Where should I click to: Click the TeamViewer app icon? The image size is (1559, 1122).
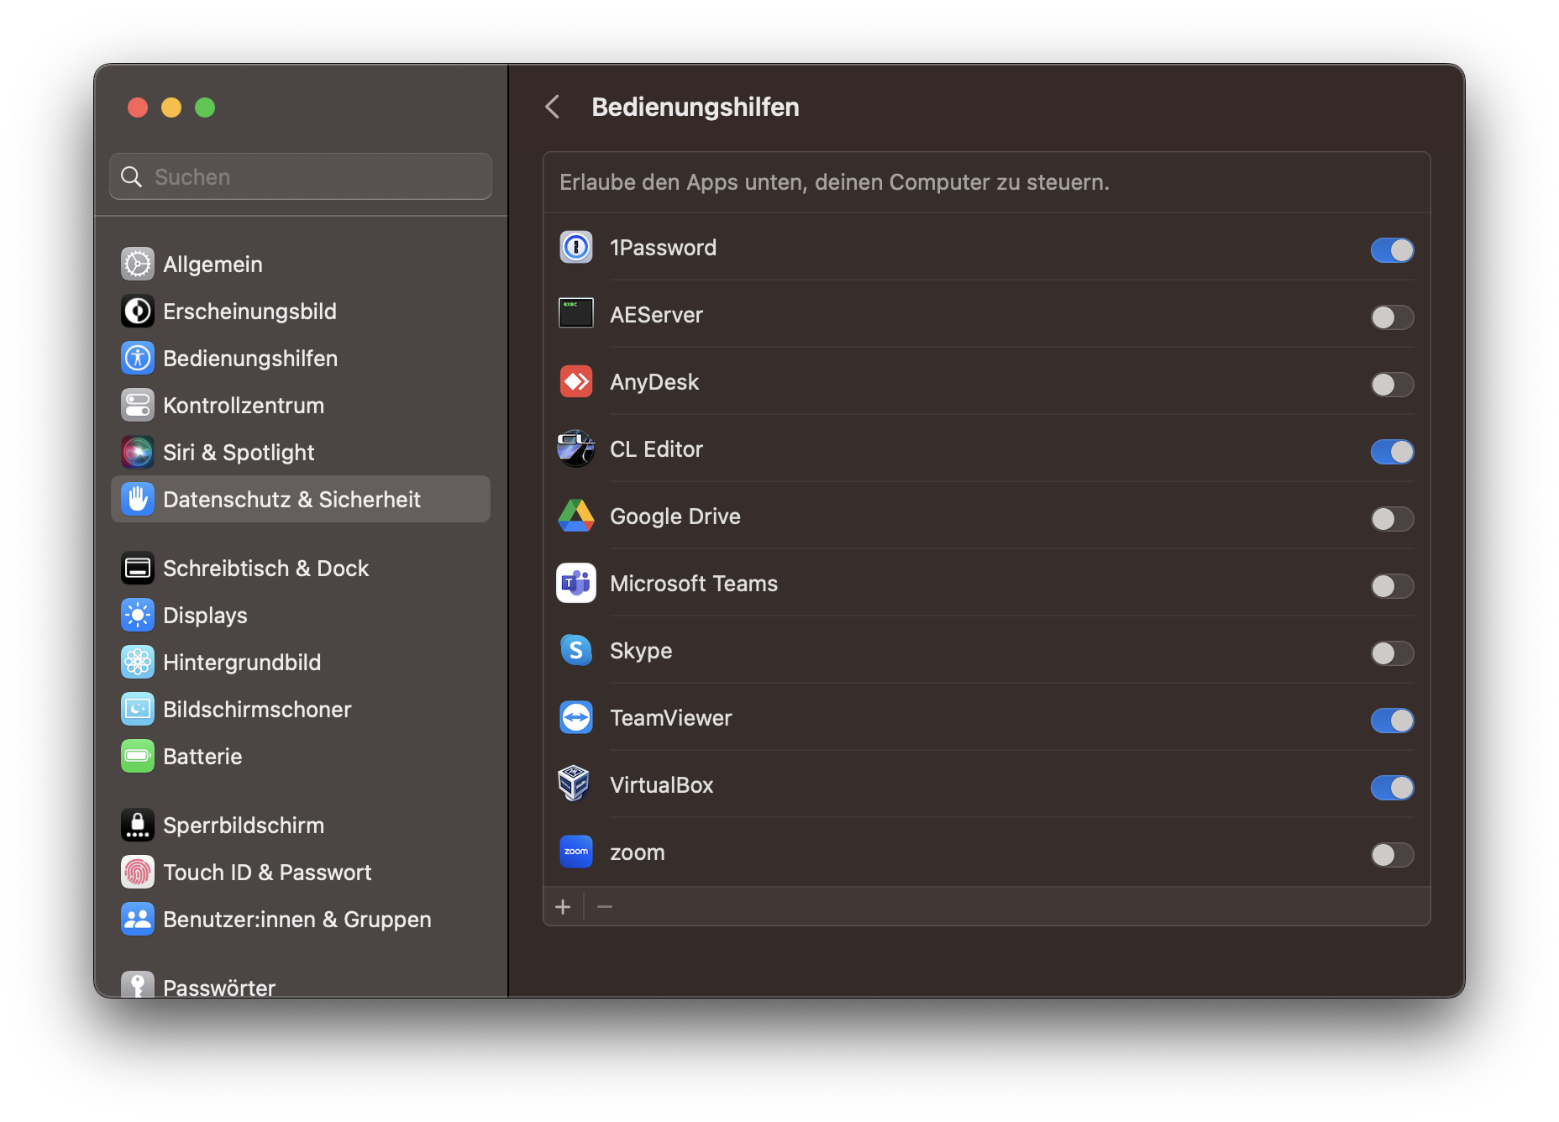tap(576, 717)
